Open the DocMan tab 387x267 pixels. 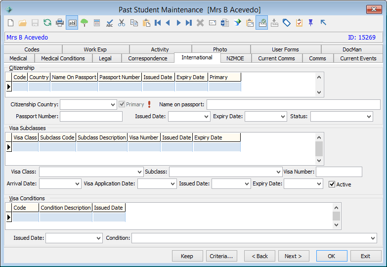(352, 49)
